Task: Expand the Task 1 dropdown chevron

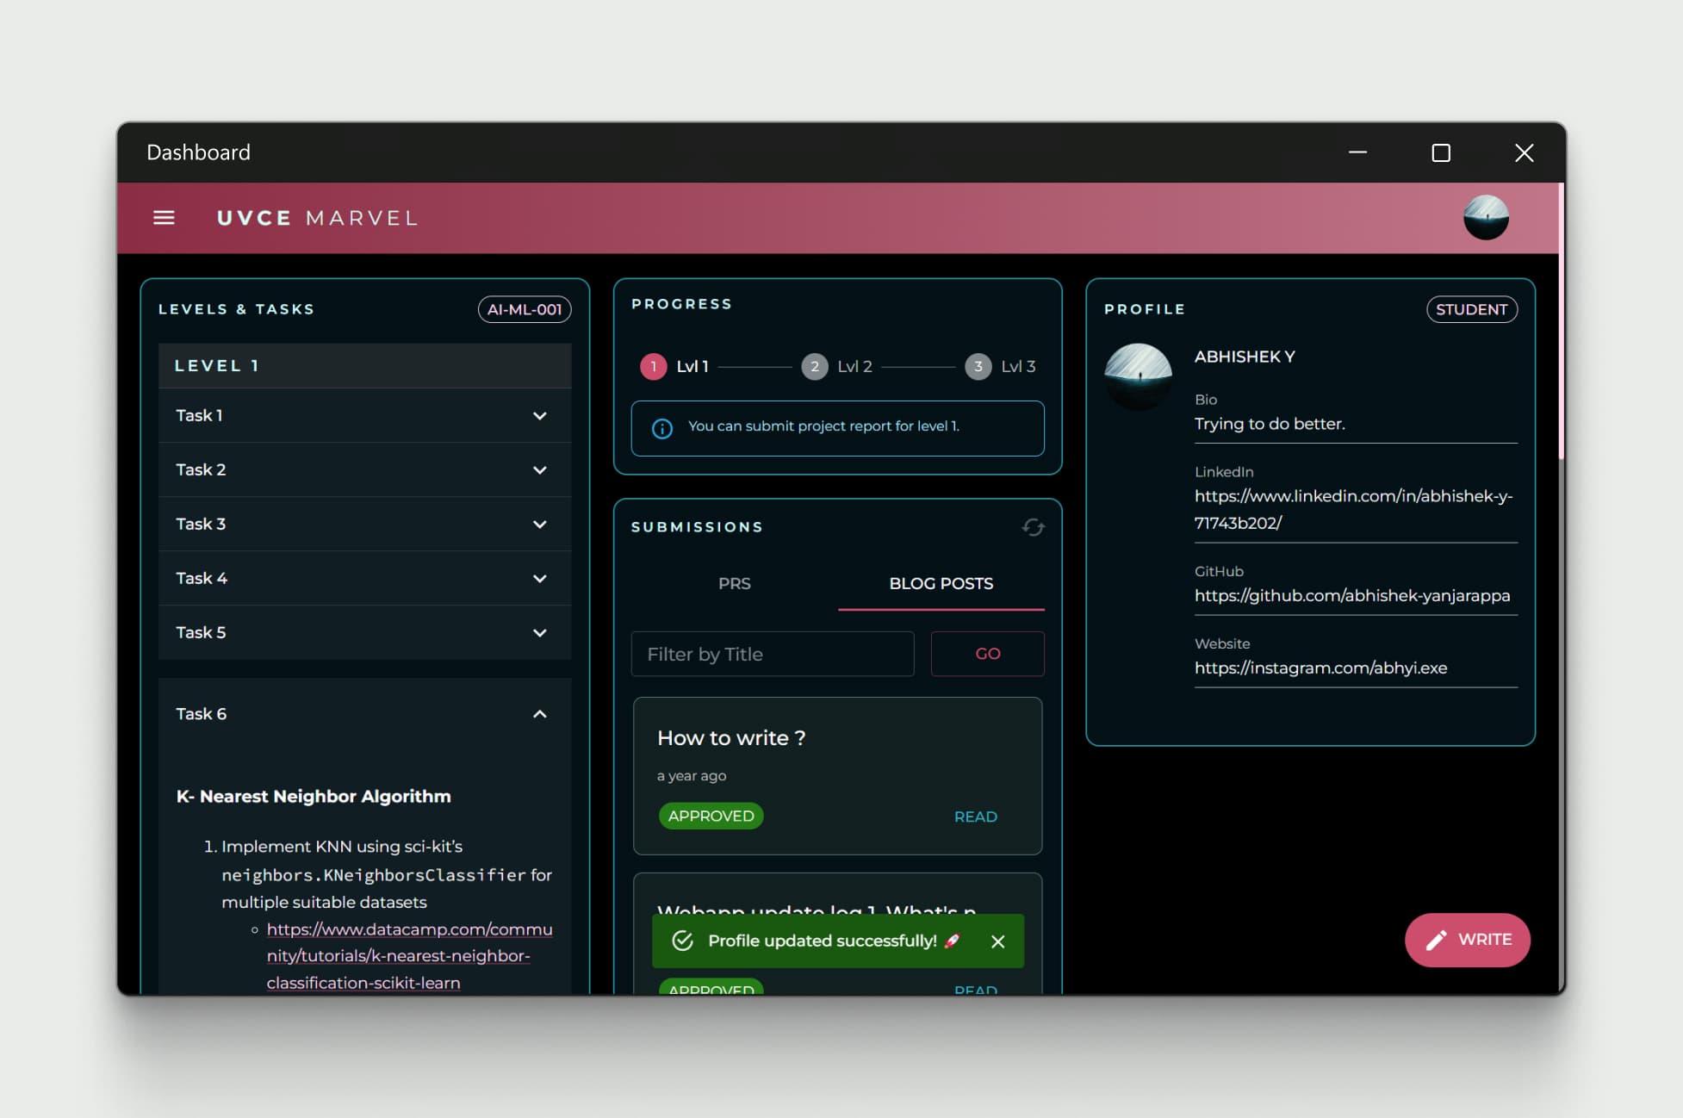Action: point(540,414)
